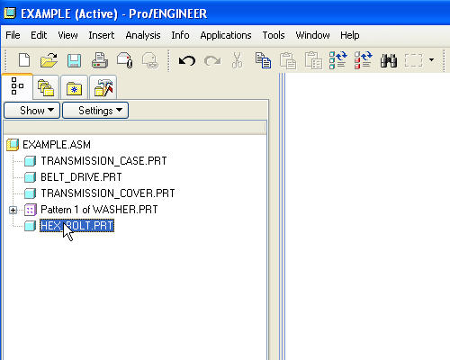Screen dimensions: 450x360
Task: Switch to the Model Tree tab
Action: pos(17,86)
